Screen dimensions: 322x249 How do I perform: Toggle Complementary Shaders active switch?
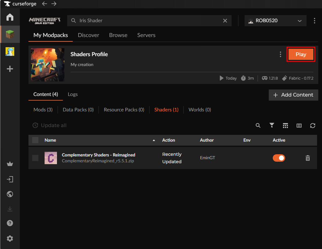(x=279, y=158)
